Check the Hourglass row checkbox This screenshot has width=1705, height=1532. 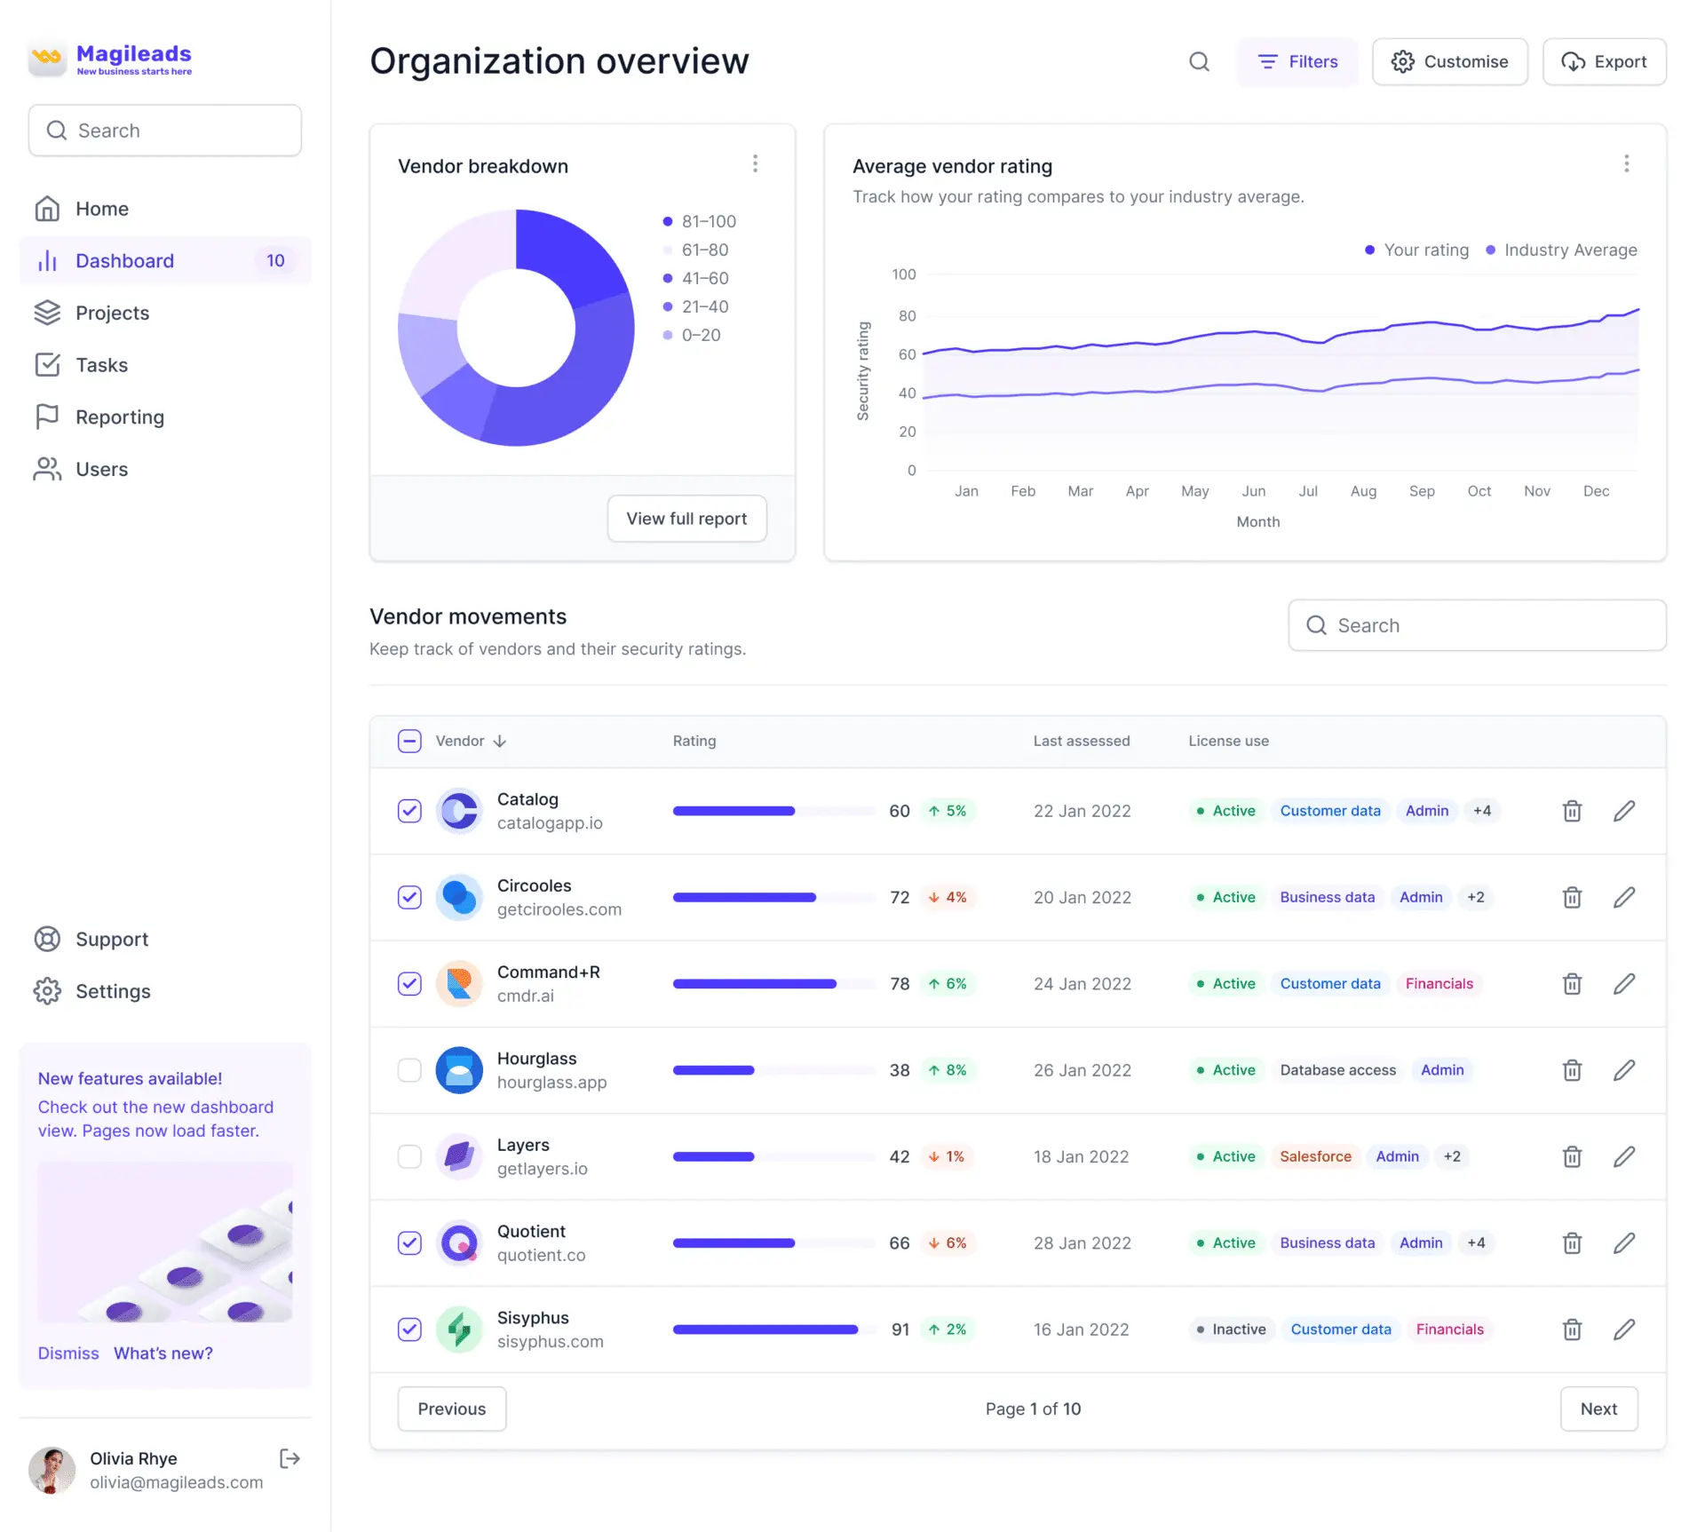tap(409, 1070)
